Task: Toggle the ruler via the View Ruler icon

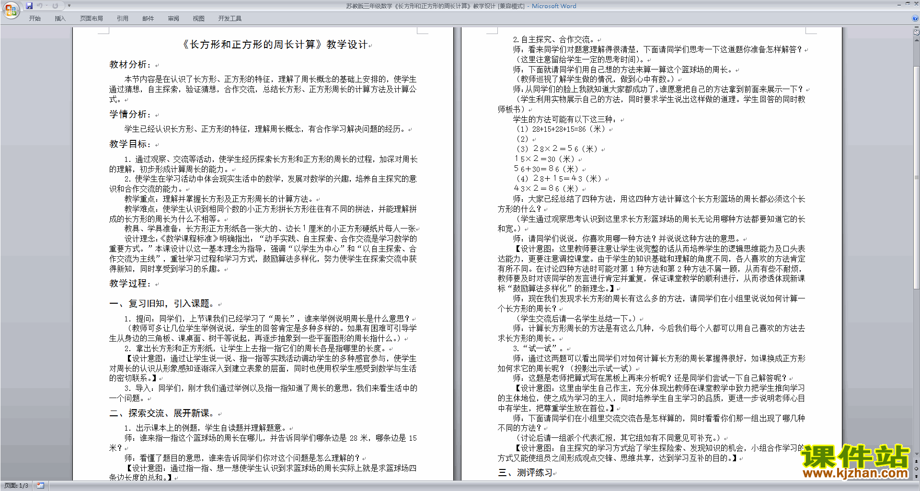Action: tap(917, 33)
